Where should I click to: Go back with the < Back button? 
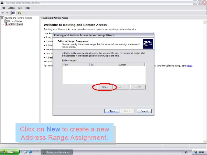[112, 111]
